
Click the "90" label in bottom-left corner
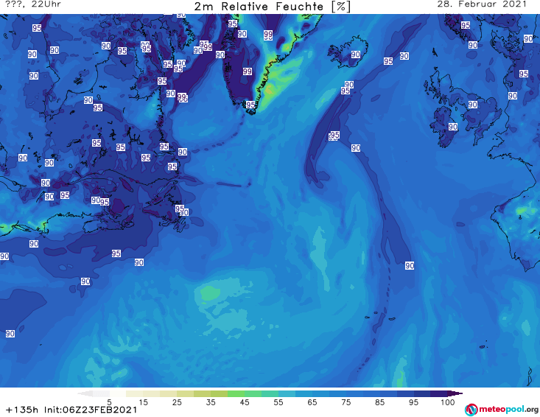[x=10, y=333]
